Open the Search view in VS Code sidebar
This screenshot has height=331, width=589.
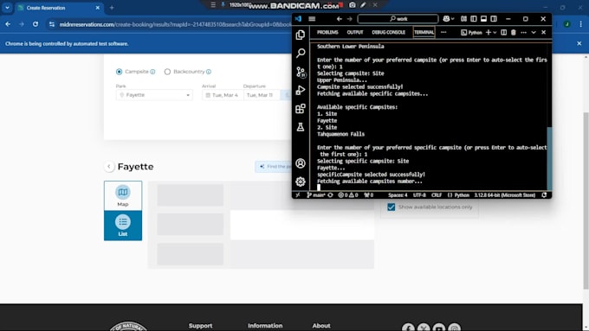[x=301, y=53]
